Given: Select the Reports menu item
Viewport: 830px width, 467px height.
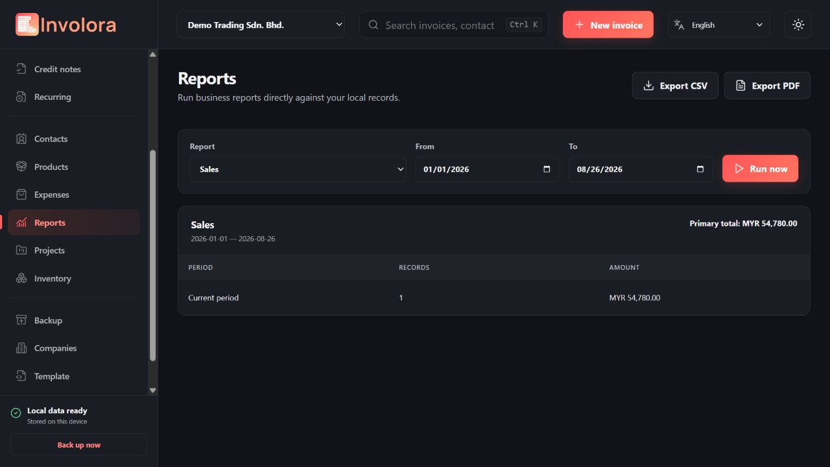Looking at the screenshot, I should [x=74, y=222].
